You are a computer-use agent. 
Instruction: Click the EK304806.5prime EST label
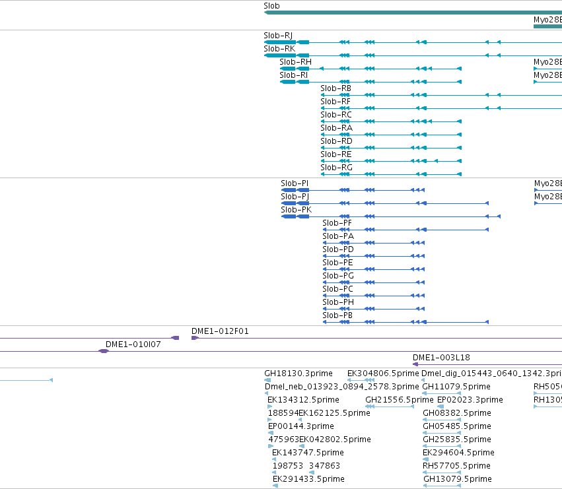click(383, 374)
